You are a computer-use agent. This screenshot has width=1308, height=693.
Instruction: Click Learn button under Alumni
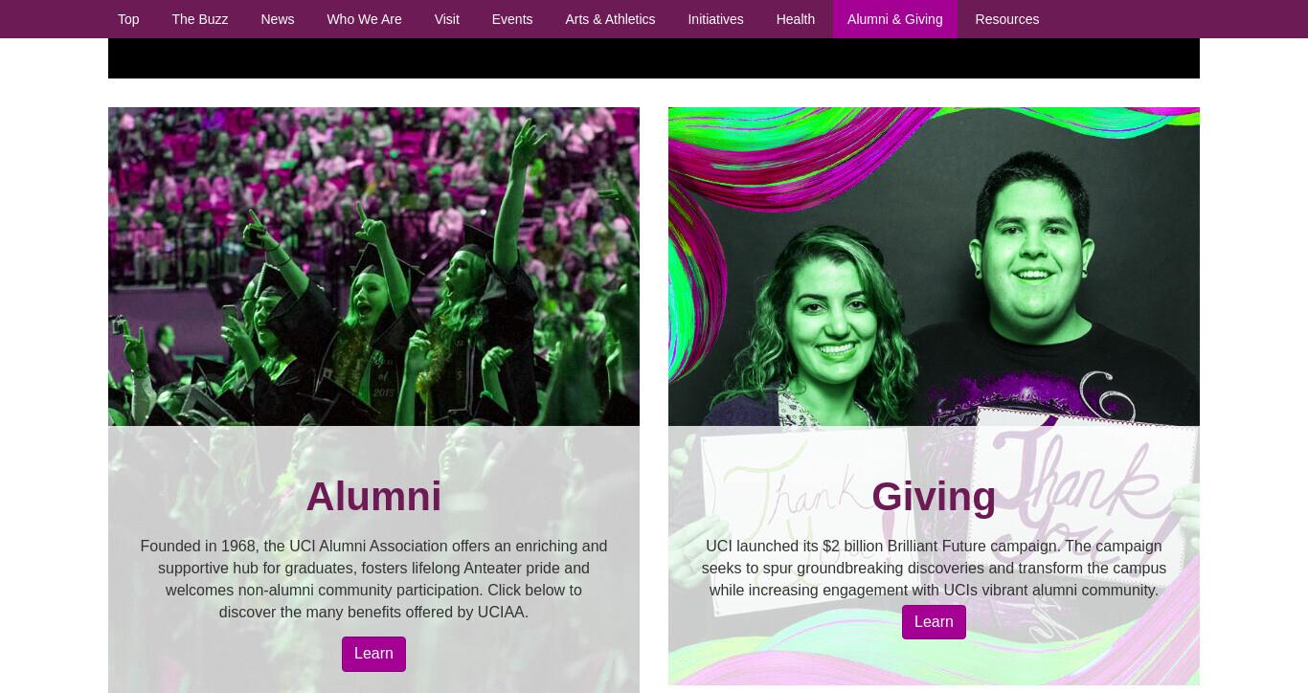[x=373, y=654]
